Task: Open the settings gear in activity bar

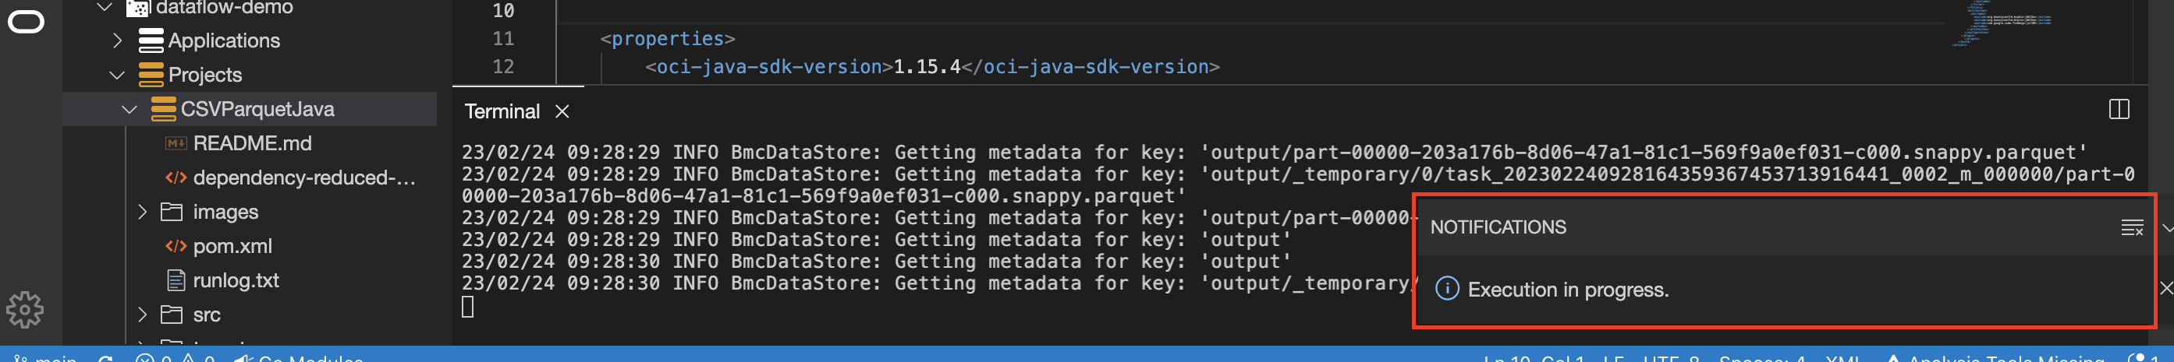Action: pos(24,310)
